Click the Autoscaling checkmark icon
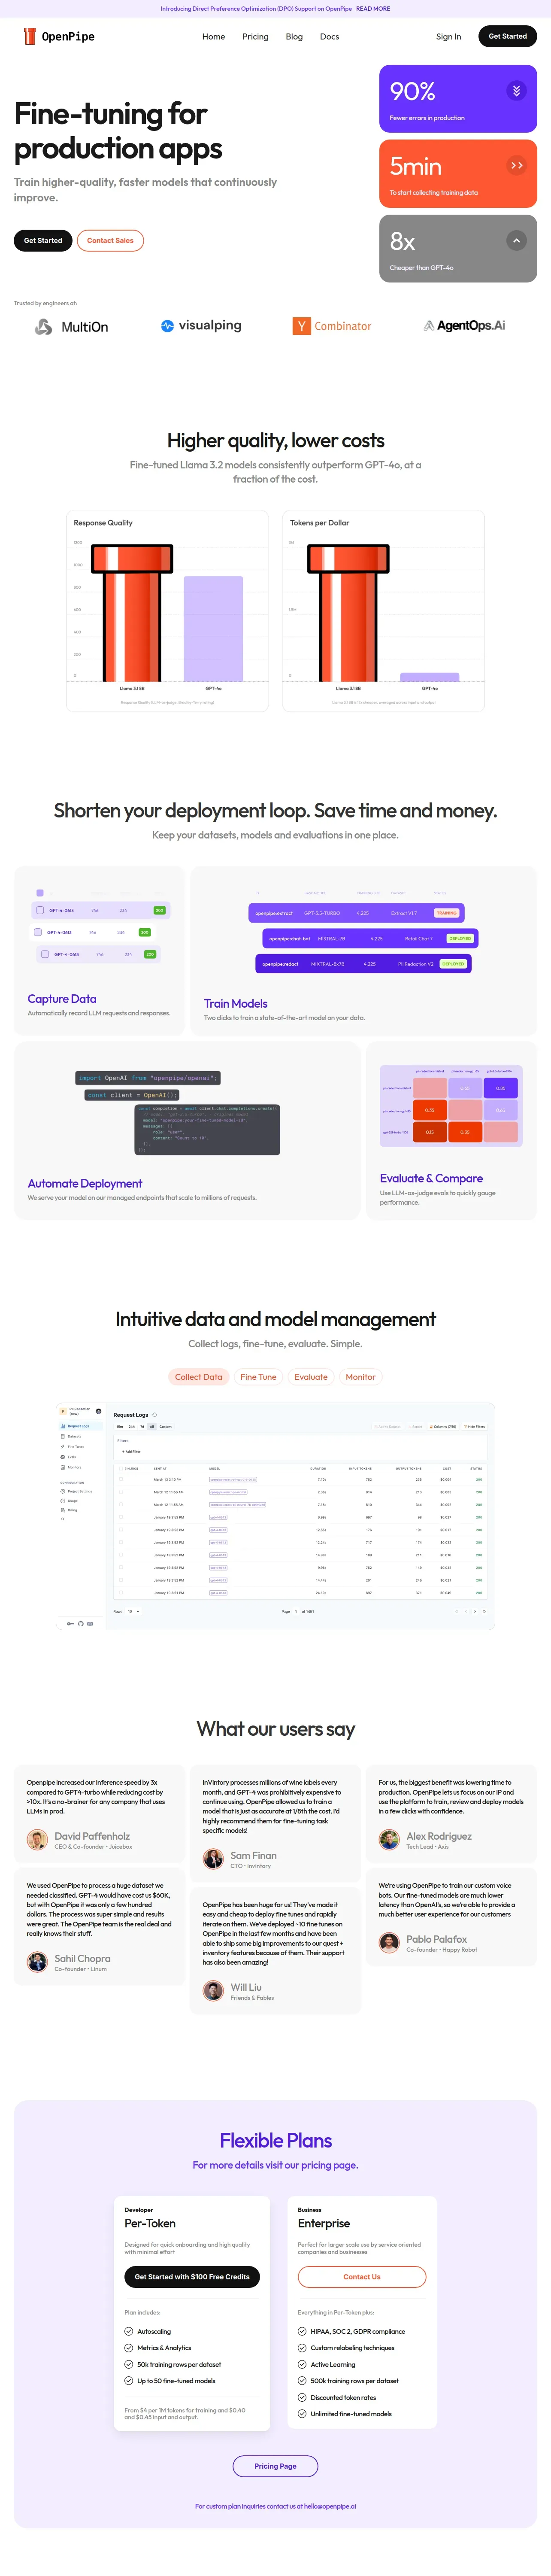Screen dimensions: 551x2576 tap(129, 2331)
